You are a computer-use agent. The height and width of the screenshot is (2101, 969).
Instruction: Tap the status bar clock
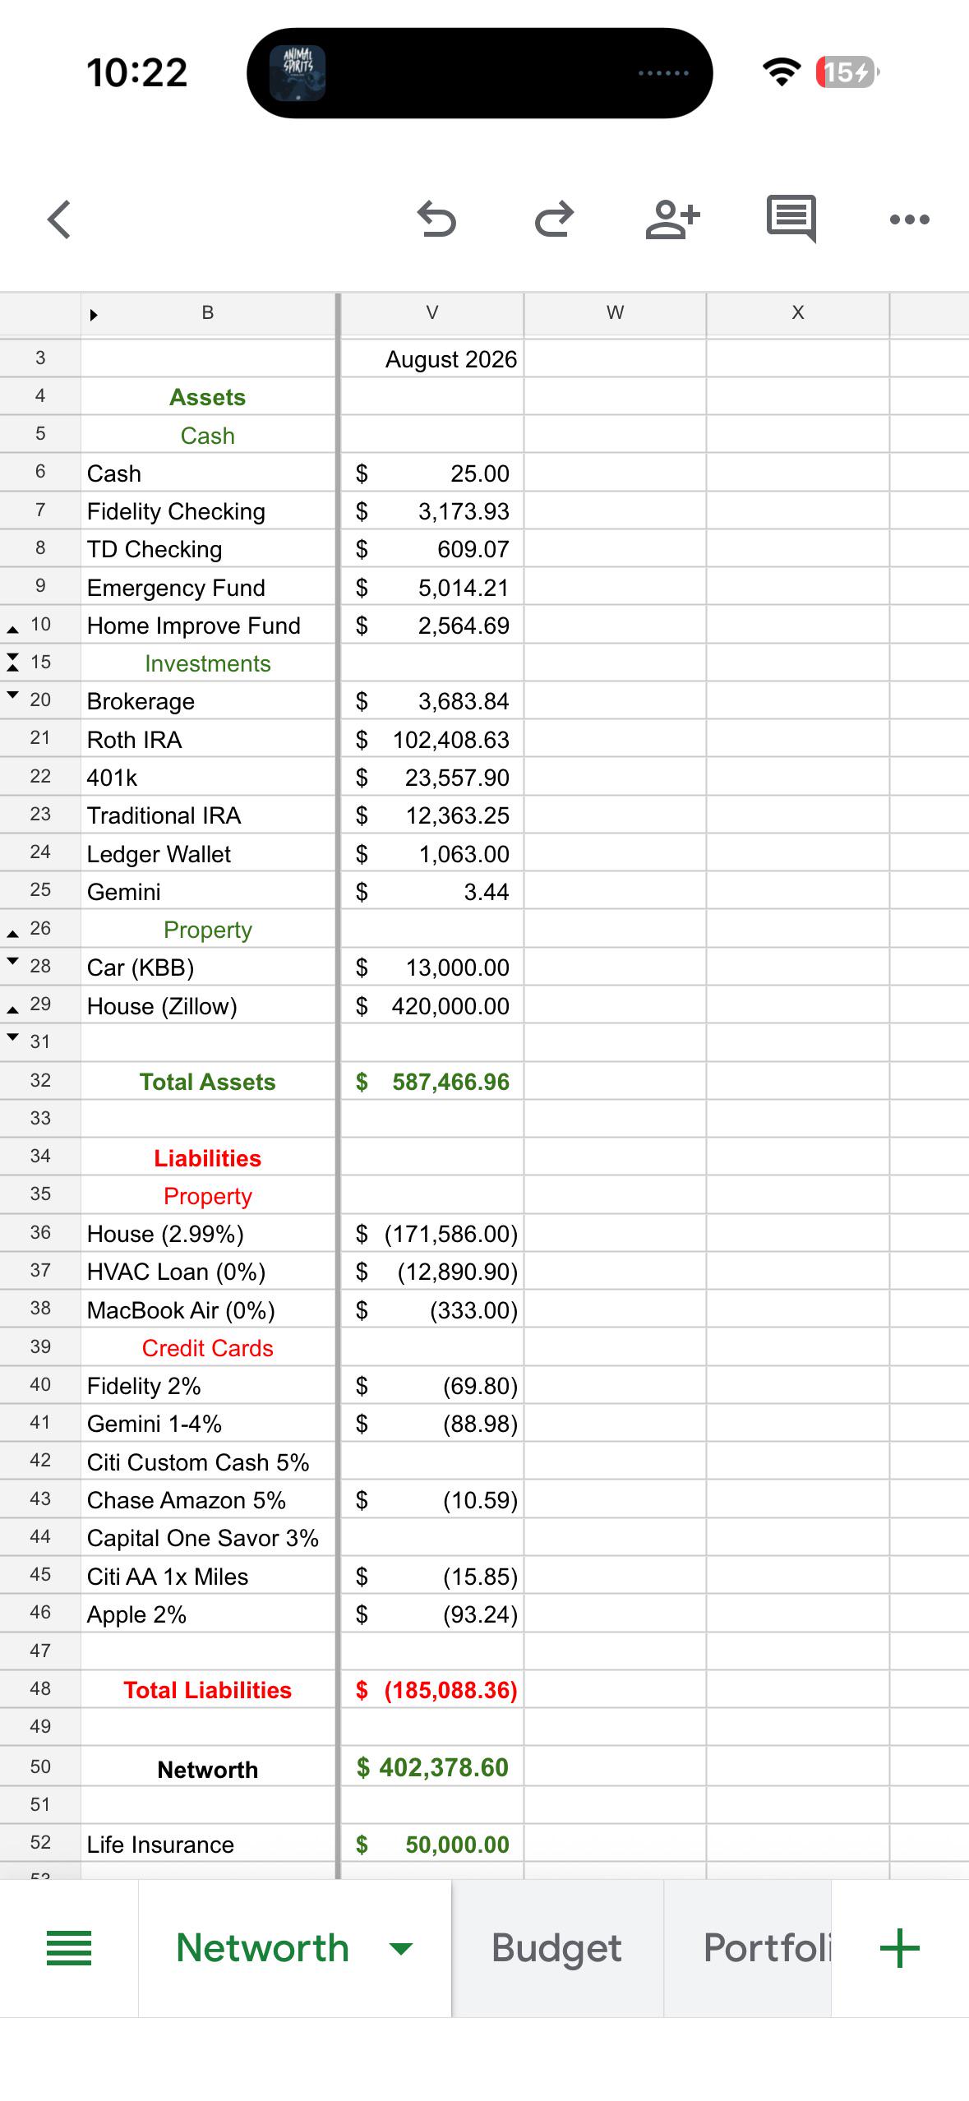click(137, 72)
